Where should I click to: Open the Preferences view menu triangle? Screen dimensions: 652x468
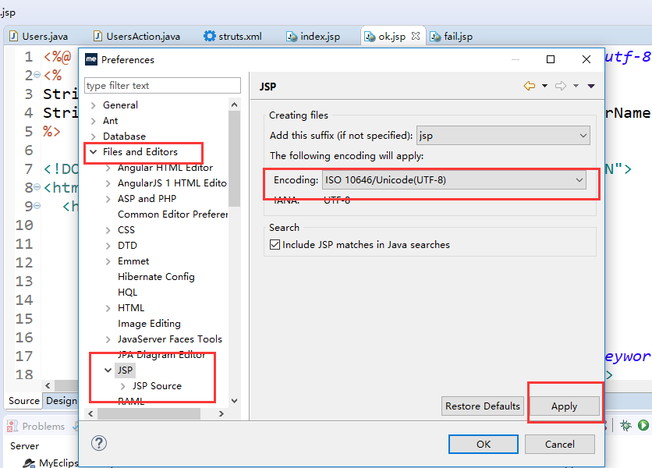(x=591, y=86)
